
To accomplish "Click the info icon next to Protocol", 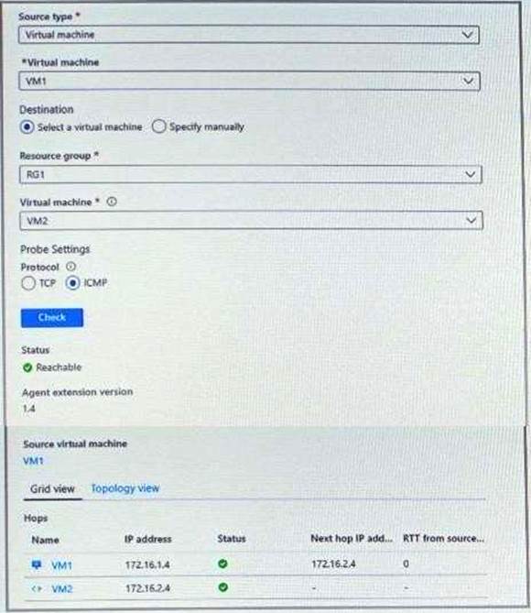I will click(x=70, y=267).
